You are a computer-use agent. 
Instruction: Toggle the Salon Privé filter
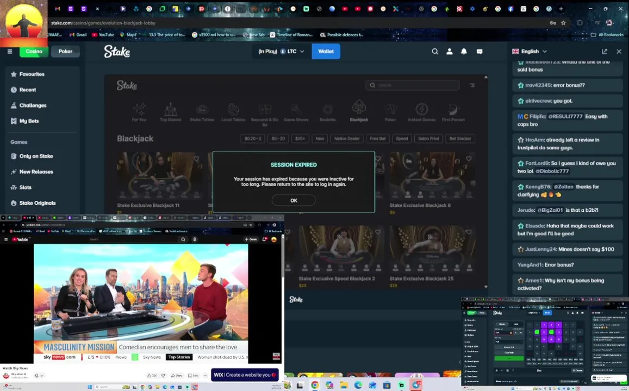pyautogui.click(x=428, y=138)
